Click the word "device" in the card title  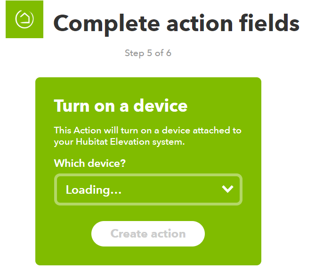[161, 106]
